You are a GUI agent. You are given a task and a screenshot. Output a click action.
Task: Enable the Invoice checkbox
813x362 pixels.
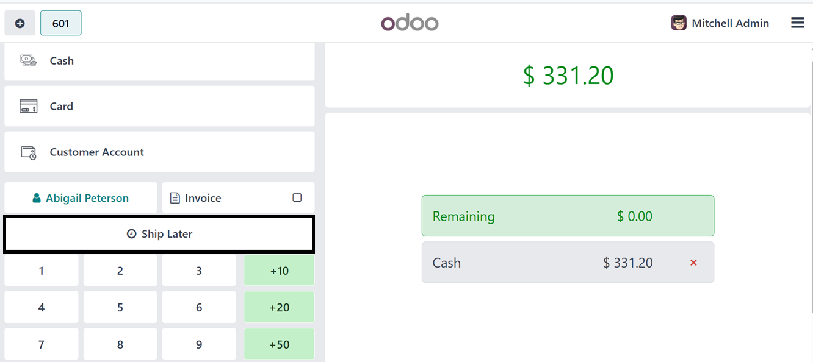[x=297, y=197]
